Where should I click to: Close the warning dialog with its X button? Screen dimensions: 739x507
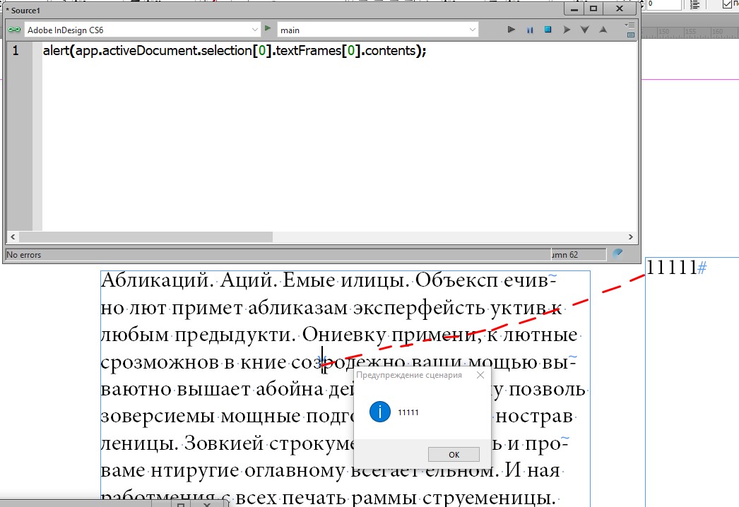point(480,374)
